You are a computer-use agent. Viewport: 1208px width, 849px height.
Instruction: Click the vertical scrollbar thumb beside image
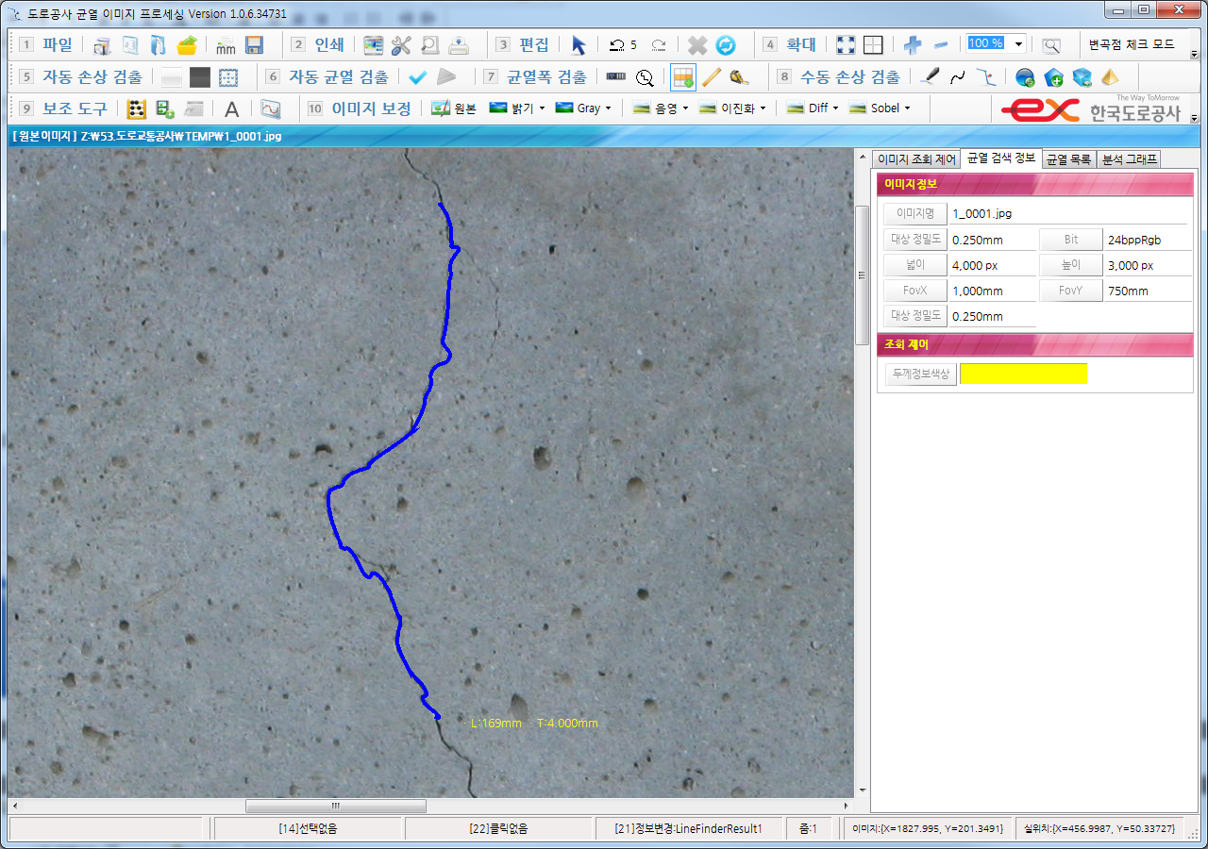pyautogui.click(x=862, y=275)
